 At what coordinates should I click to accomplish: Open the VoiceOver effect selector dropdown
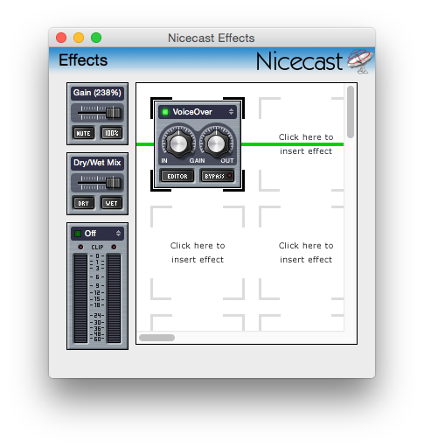198,112
